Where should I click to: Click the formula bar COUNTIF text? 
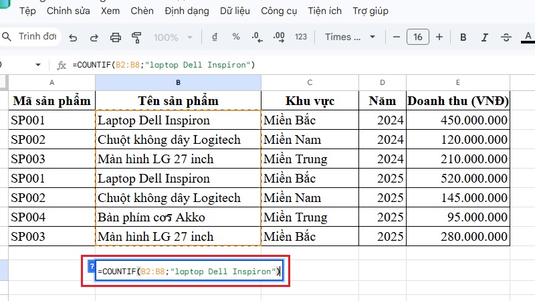point(163,65)
